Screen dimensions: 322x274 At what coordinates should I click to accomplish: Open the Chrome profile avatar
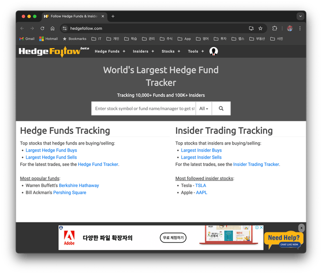[x=290, y=28]
